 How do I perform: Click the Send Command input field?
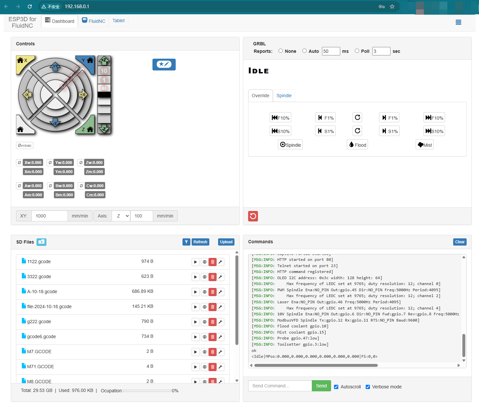click(280, 386)
